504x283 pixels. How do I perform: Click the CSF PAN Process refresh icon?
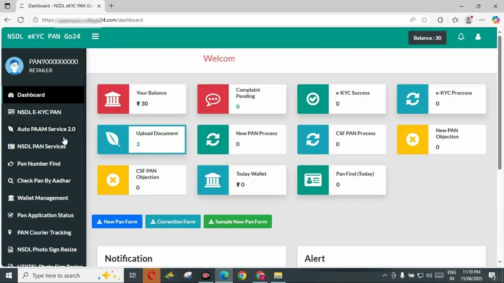313,140
